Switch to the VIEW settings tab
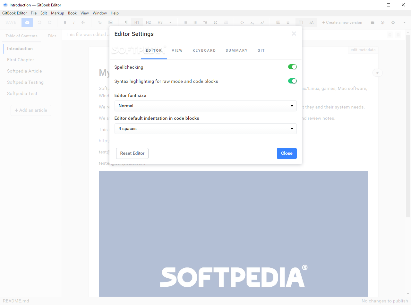Screen dimensions: 411x305 [177, 50]
